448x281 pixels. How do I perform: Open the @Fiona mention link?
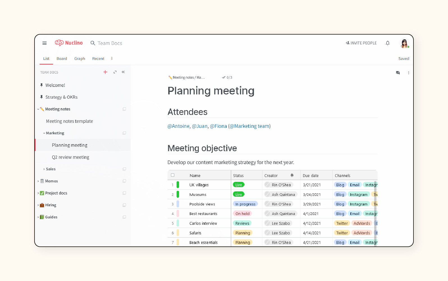point(218,126)
